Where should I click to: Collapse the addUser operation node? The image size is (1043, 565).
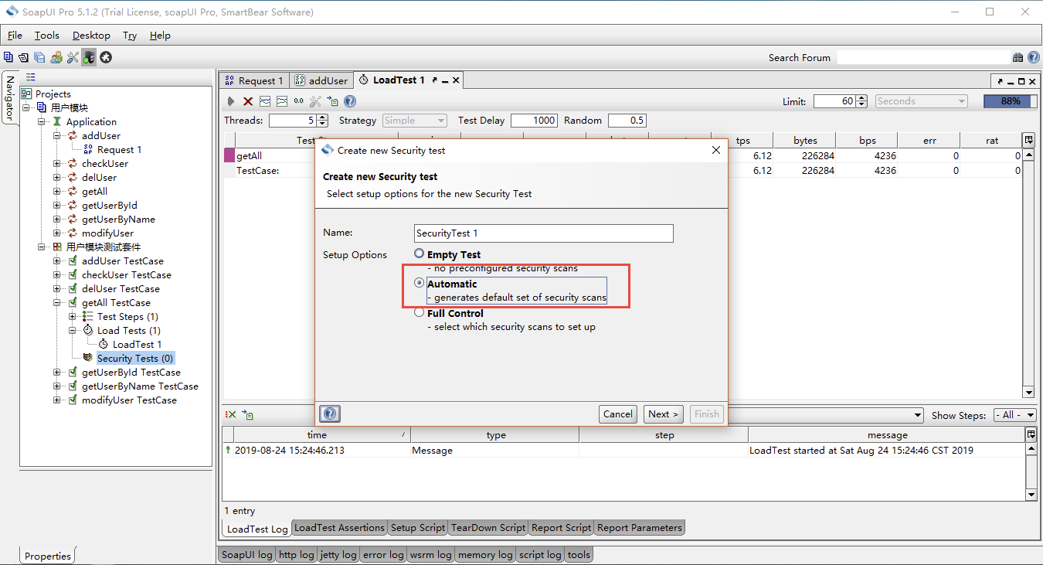pos(57,136)
